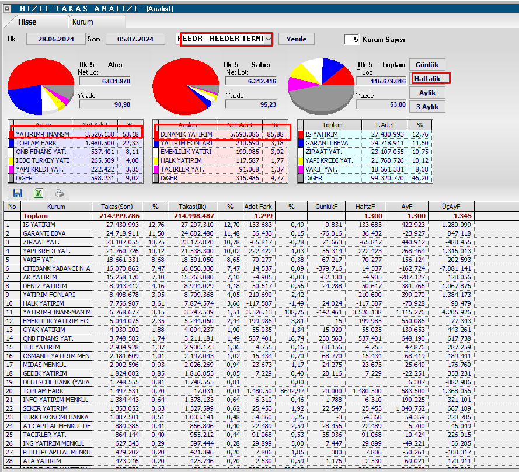This screenshot has width=519, height=472.
Task: Open the stock symbol dropdown arrow
Action: (268, 39)
